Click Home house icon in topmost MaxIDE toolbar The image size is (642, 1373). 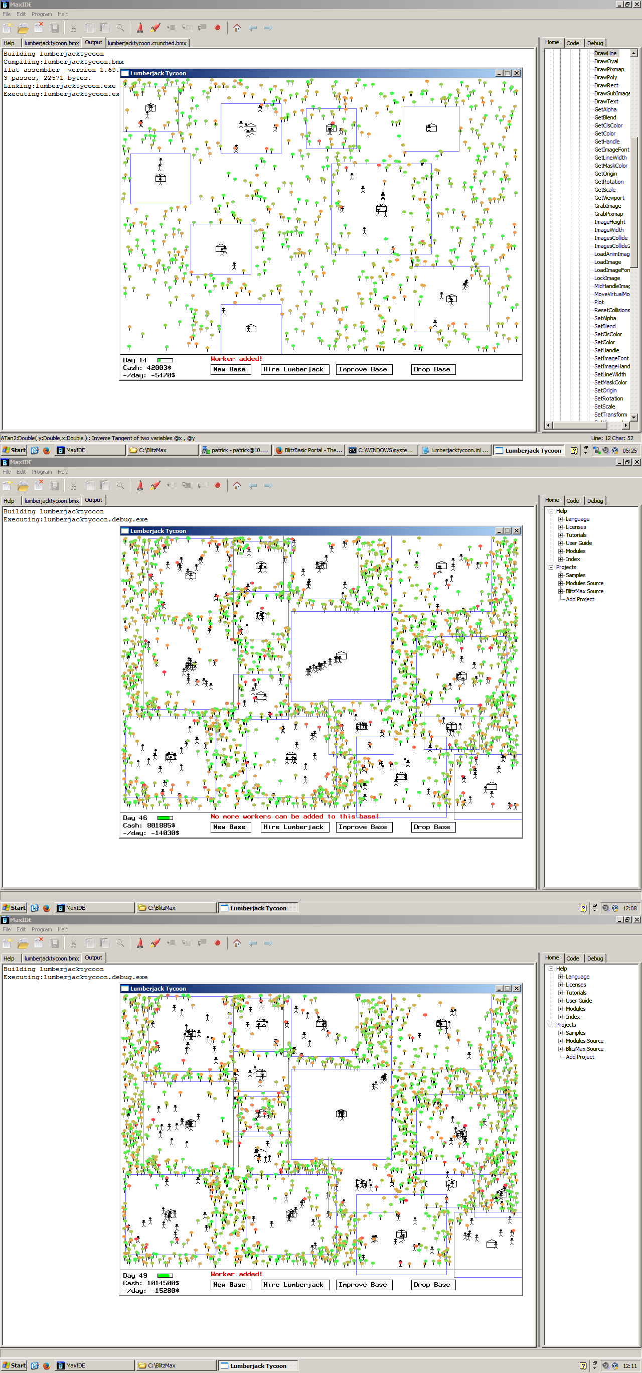point(237,28)
